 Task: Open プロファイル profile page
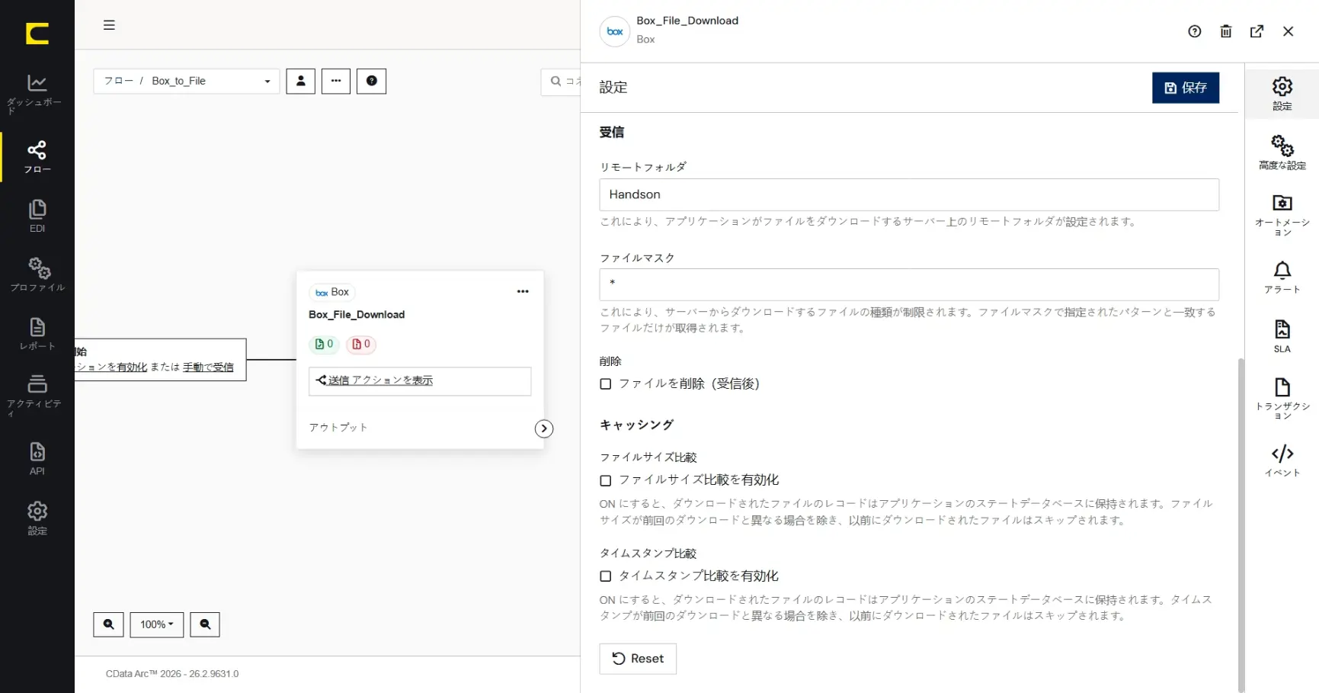(37, 275)
